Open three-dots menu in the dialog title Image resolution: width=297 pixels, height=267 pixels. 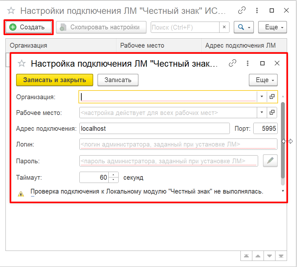point(248,63)
